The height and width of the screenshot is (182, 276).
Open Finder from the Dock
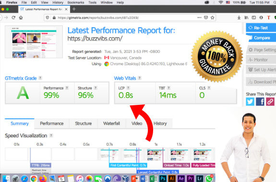pyautogui.click(x=6, y=179)
